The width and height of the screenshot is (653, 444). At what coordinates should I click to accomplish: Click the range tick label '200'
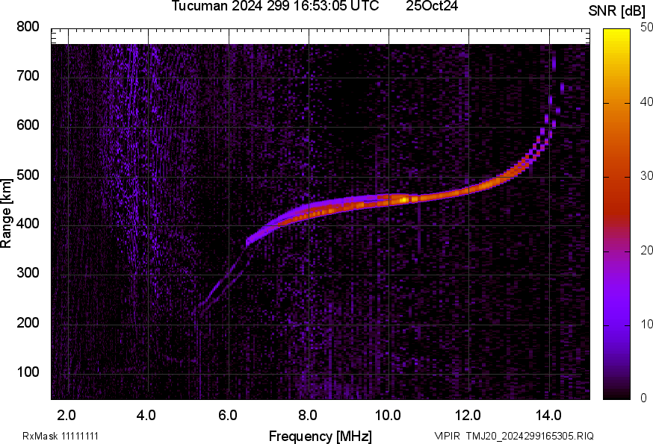(x=28, y=322)
